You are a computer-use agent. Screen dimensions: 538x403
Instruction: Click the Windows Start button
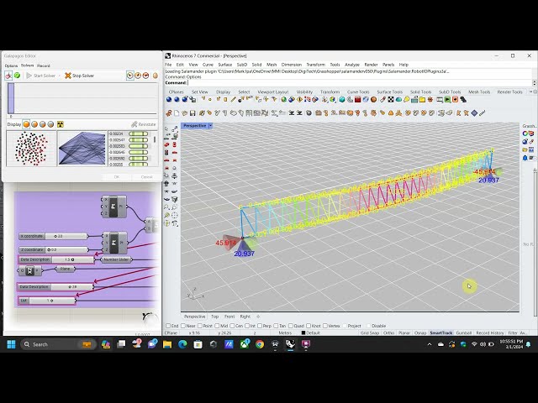(11, 344)
